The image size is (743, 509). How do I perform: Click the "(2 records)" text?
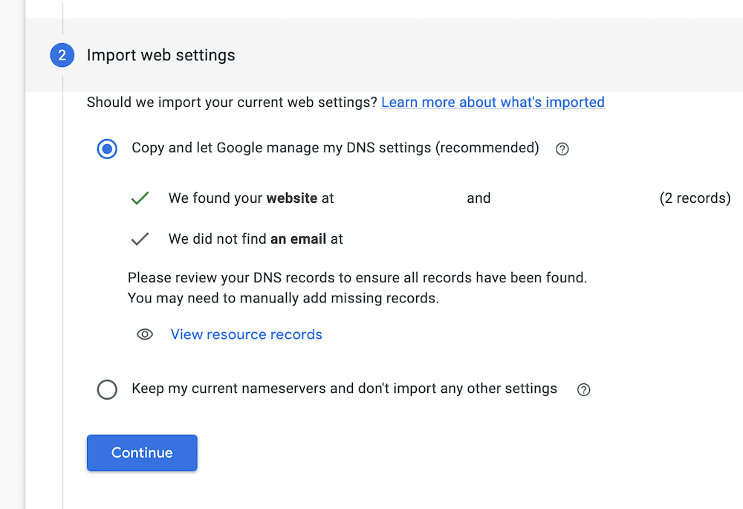pos(695,198)
